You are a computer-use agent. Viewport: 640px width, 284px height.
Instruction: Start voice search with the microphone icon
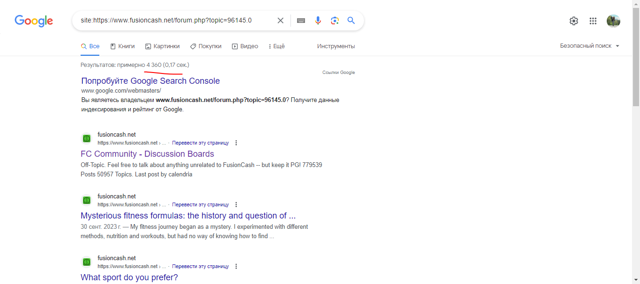click(x=318, y=21)
